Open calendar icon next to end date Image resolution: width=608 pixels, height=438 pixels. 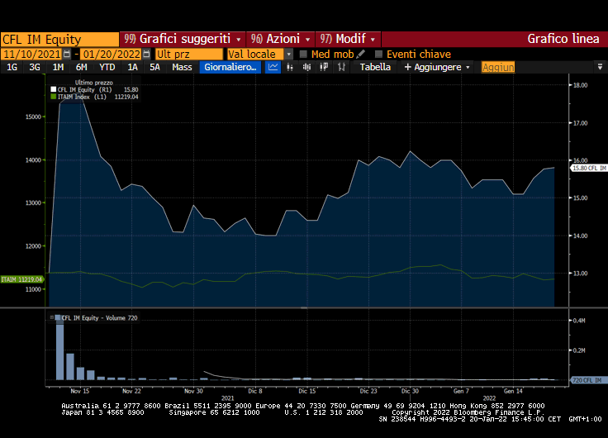tap(146, 54)
